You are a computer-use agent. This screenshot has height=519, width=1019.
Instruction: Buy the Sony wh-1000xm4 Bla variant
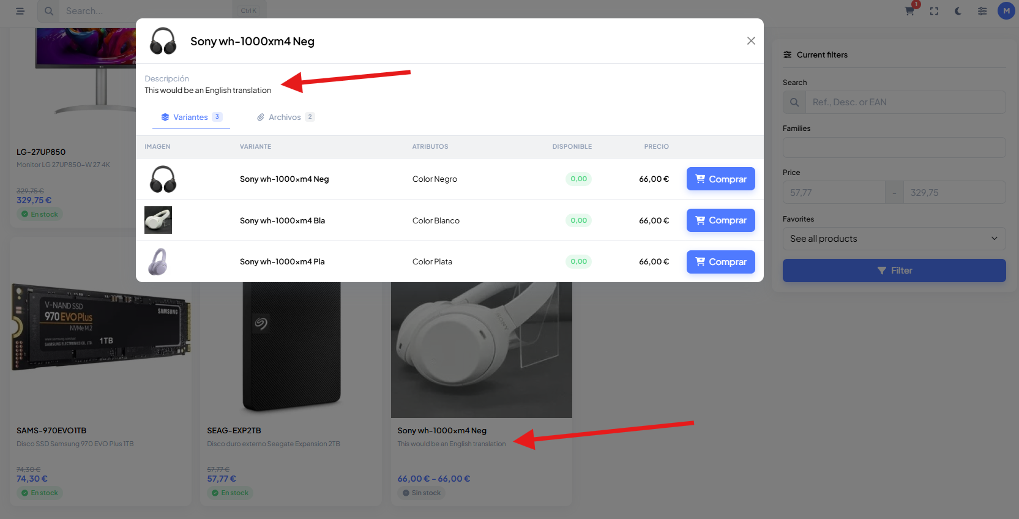pyautogui.click(x=721, y=220)
